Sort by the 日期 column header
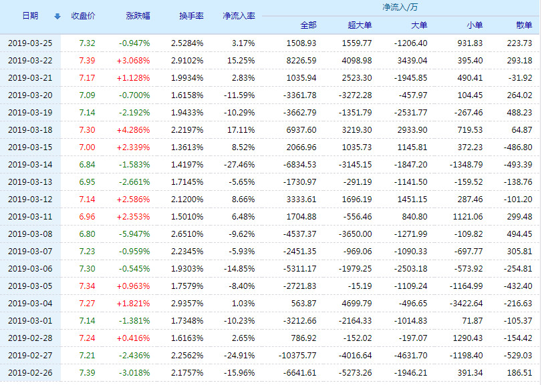 29,15
